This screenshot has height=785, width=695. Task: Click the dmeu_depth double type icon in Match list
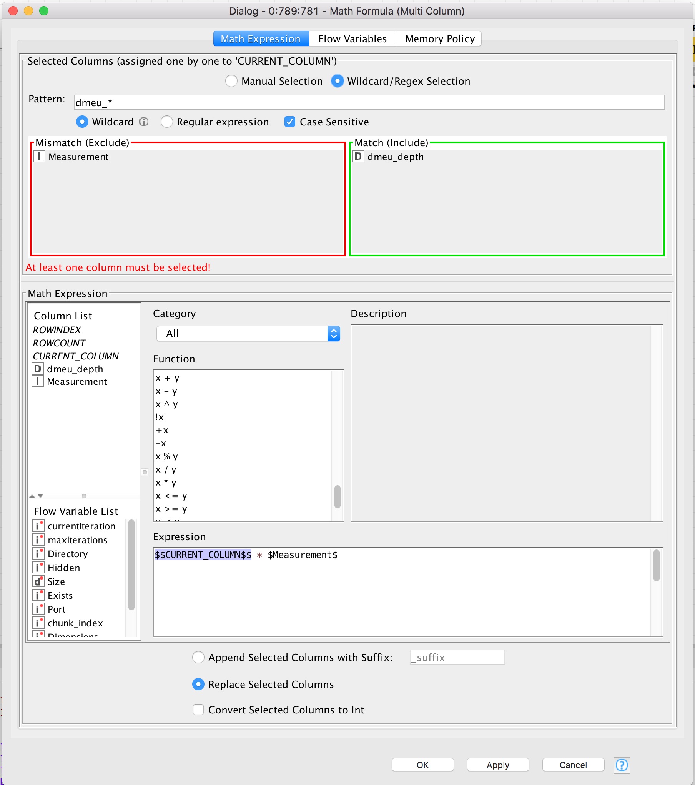click(x=358, y=157)
